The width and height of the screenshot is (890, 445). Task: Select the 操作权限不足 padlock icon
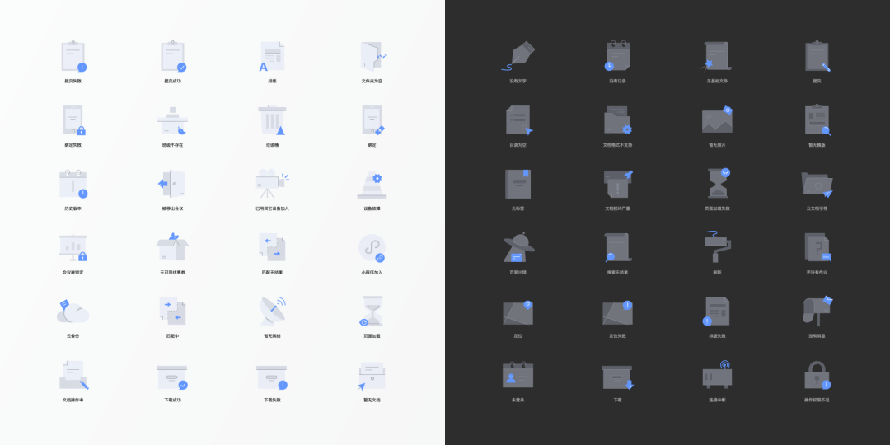817,375
